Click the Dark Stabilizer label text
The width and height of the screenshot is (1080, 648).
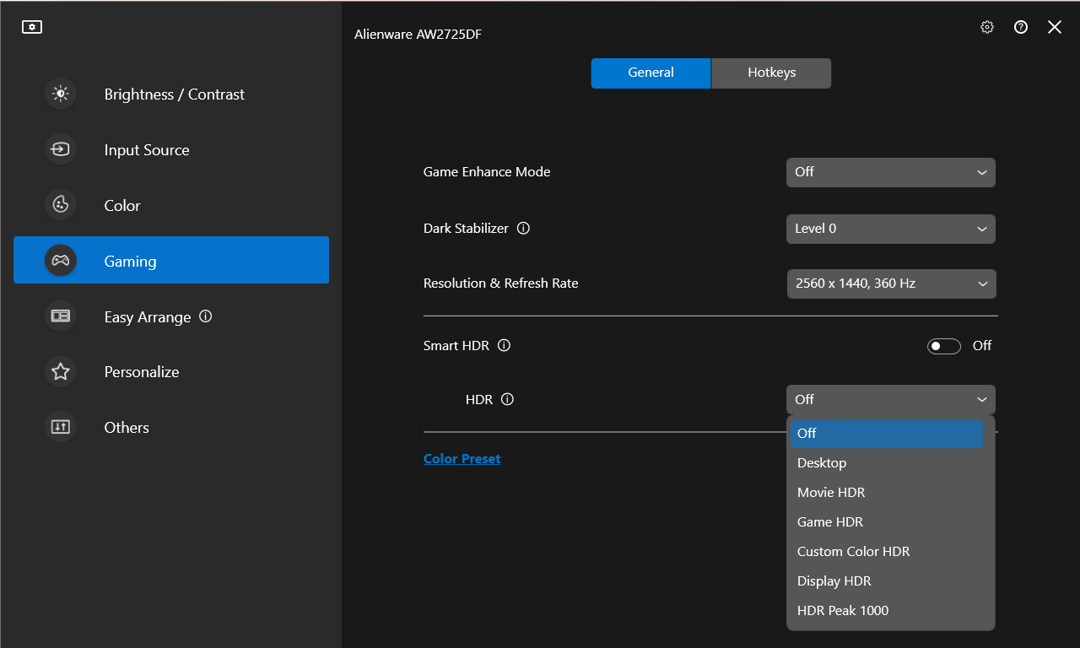466,229
